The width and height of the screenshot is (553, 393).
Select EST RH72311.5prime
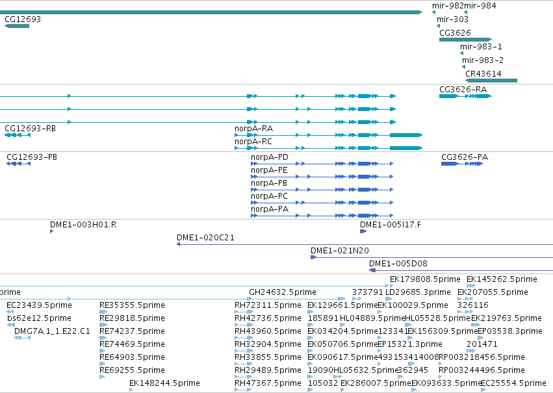[244, 312]
